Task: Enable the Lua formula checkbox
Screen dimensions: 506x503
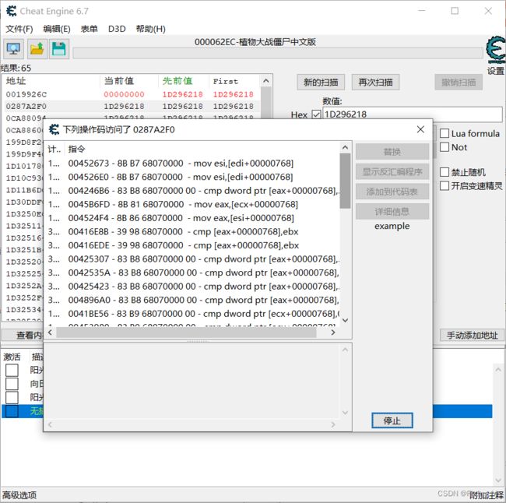Action: 445,133
